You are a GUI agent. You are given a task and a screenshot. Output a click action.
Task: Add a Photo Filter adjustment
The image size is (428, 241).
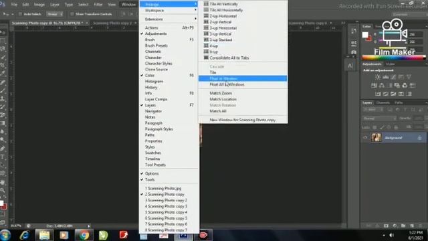[x=397, y=86]
